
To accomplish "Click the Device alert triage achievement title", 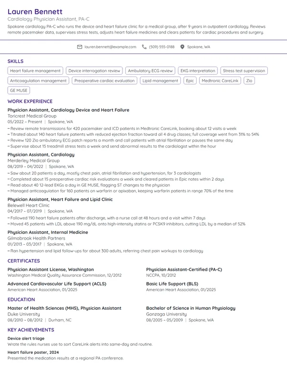I will click(26, 338).
